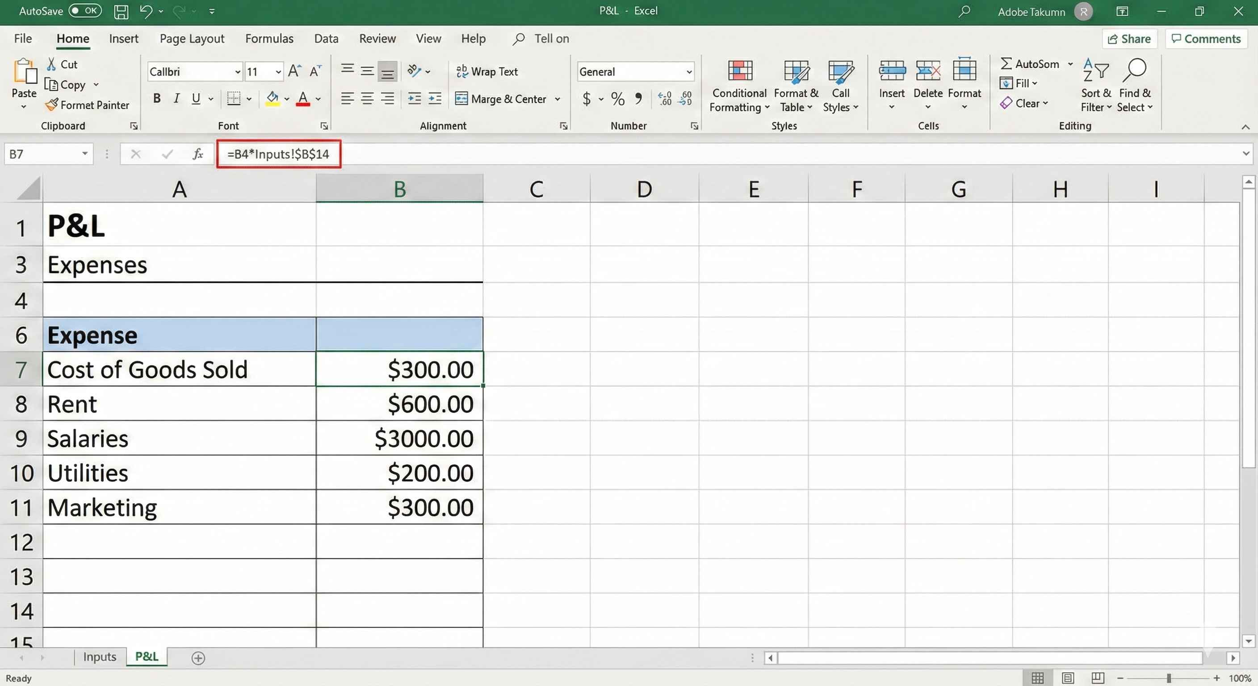
Task: Open the Name Box dropdown arrow
Action: 84,154
